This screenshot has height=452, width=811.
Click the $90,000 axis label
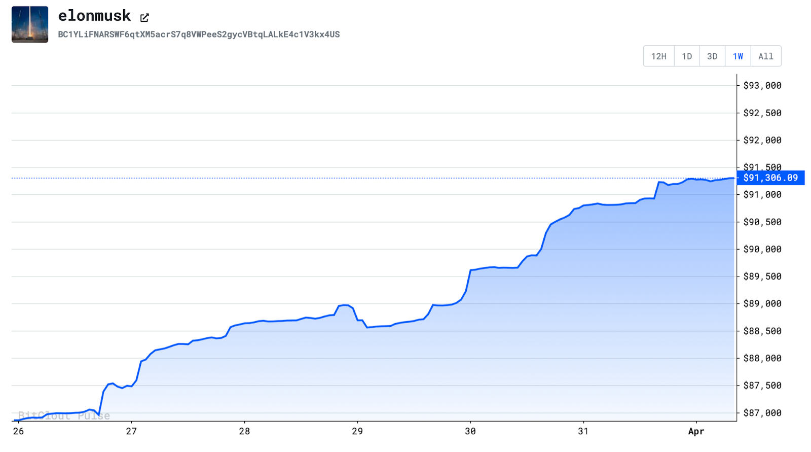(x=762, y=250)
